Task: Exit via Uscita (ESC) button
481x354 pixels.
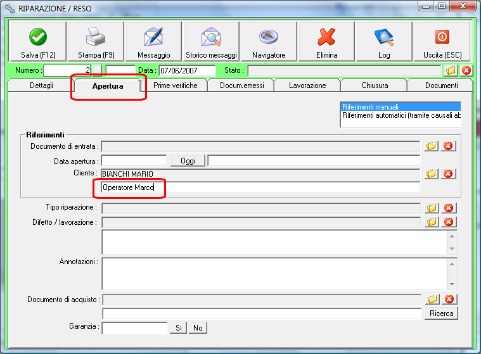Action: coord(442,41)
